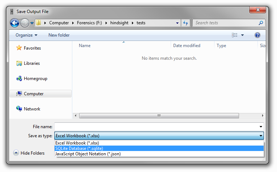Create a New folder
The width and height of the screenshot is (277, 172).
[59, 35]
